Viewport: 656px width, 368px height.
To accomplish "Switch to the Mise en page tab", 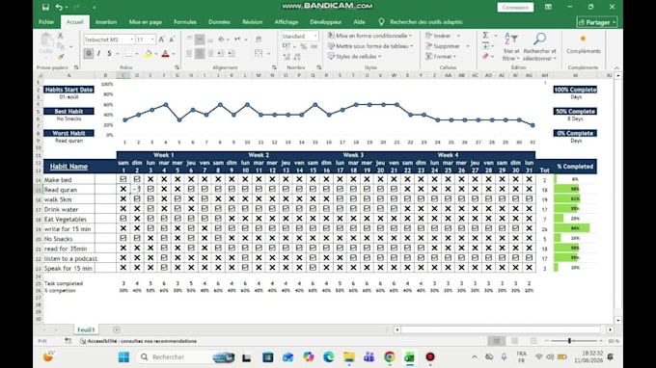I will click(145, 22).
